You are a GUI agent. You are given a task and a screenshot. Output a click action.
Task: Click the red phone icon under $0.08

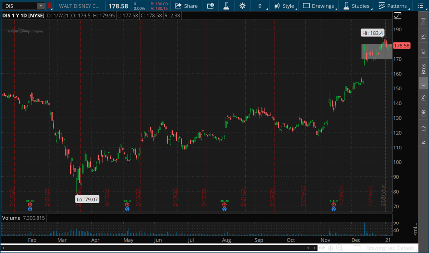[x=224, y=205]
